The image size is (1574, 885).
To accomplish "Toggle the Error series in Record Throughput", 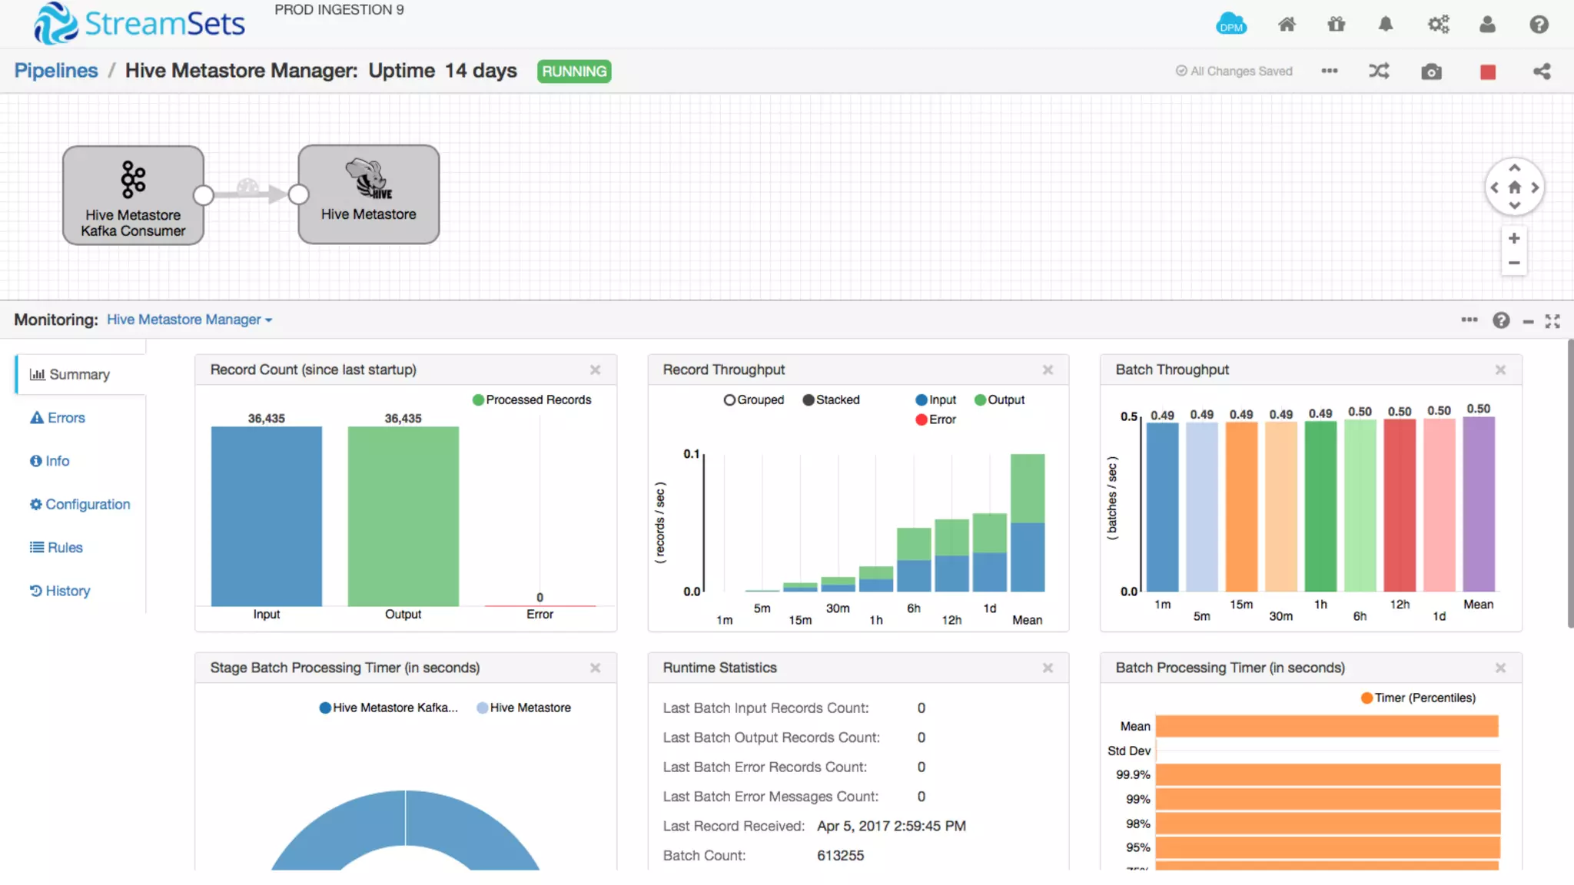I will [x=921, y=419].
